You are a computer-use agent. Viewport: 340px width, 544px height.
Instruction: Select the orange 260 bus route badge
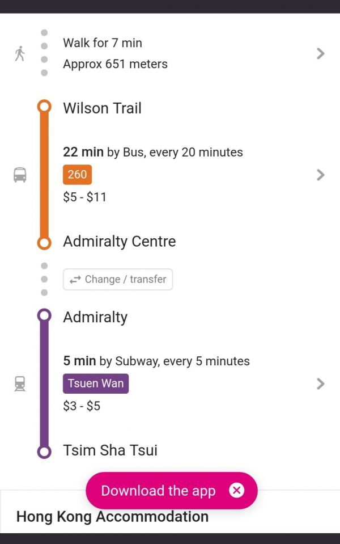click(77, 175)
